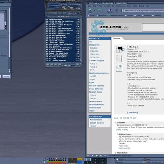Open the Edit menu in Mozilla
164x164 pixels.
click(95, 6)
